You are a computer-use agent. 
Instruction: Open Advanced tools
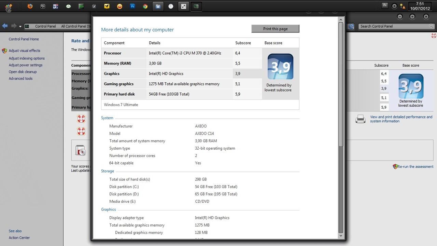pos(21,79)
